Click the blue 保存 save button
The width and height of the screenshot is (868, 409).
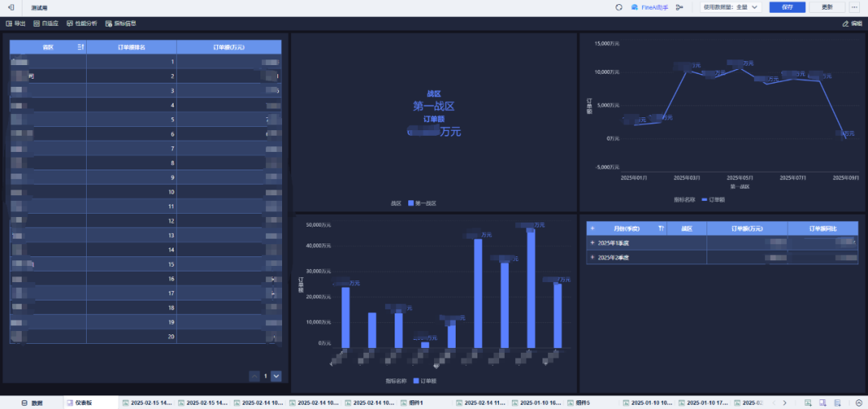(787, 7)
